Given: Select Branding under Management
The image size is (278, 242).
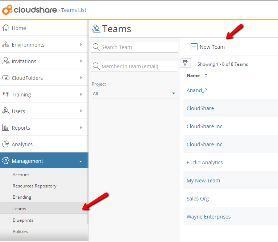Looking at the screenshot, I should point(22,197).
